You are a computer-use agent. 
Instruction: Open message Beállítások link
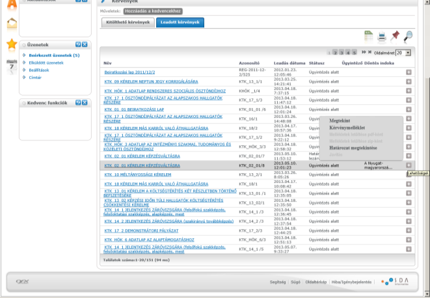39,70
